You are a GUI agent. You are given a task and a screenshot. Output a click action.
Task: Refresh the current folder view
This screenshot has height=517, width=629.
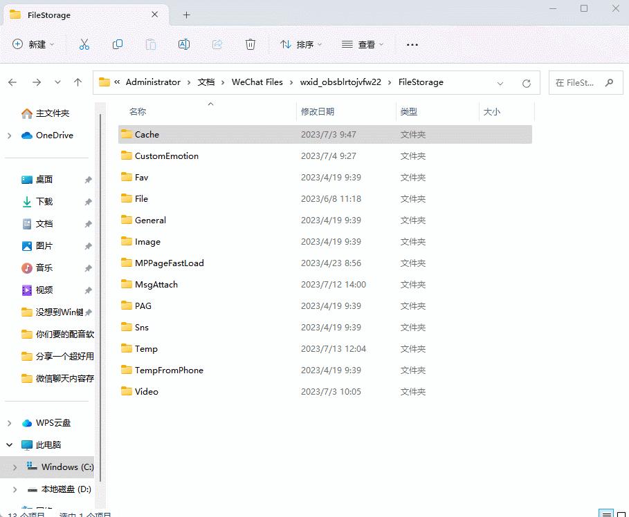pyautogui.click(x=527, y=83)
